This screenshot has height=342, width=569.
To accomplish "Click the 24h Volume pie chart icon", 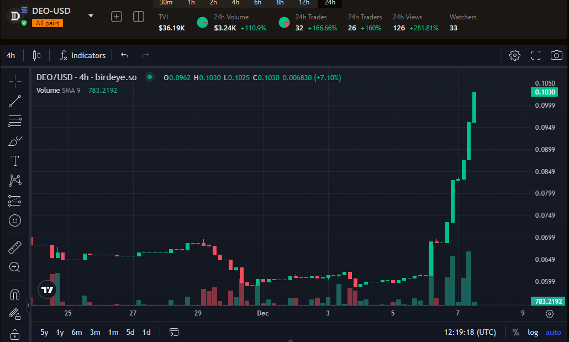I will [203, 23].
